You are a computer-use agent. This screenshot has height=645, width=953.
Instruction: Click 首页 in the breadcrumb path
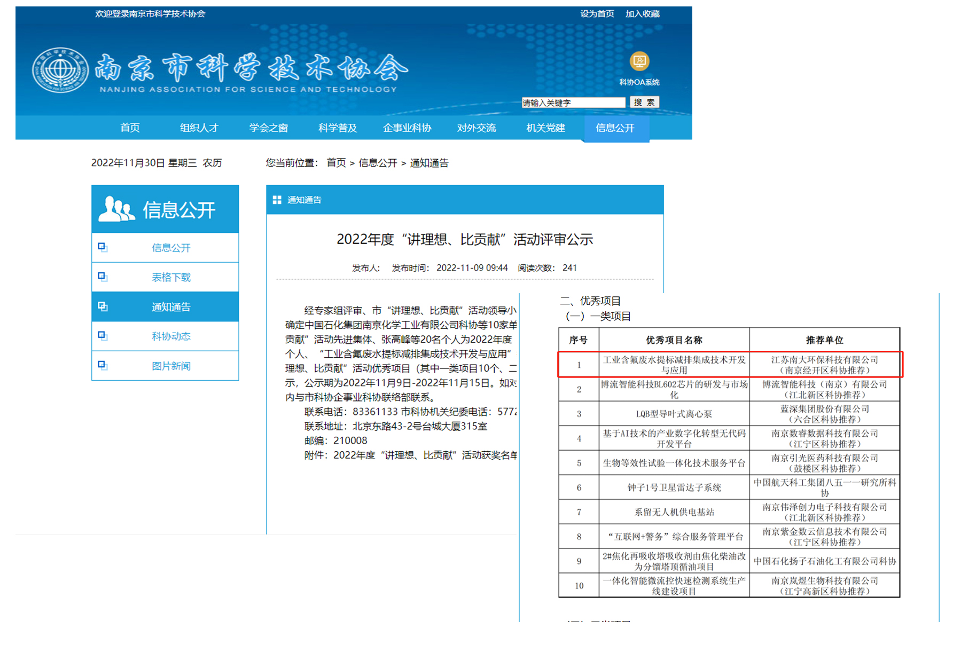coord(336,163)
